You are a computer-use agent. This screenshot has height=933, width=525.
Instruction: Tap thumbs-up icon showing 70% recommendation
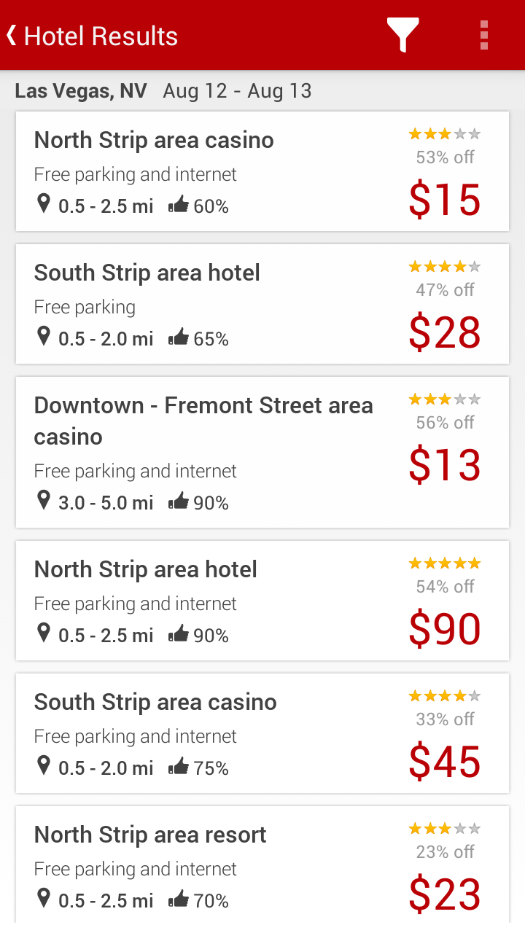pyautogui.click(x=179, y=899)
